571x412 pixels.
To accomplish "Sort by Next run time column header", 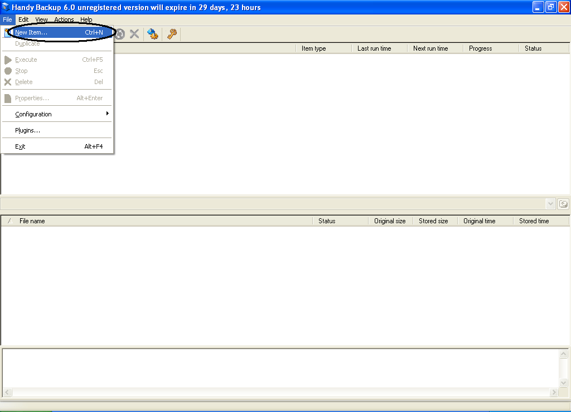I will point(435,48).
